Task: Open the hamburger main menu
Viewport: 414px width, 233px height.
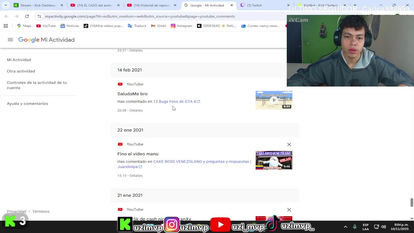Action: pyautogui.click(x=10, y=39)
